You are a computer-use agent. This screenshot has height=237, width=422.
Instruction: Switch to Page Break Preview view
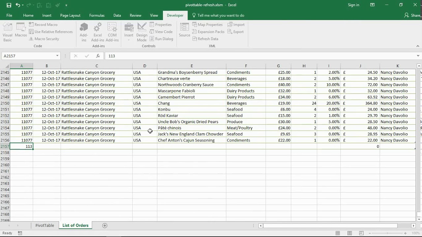361,233
